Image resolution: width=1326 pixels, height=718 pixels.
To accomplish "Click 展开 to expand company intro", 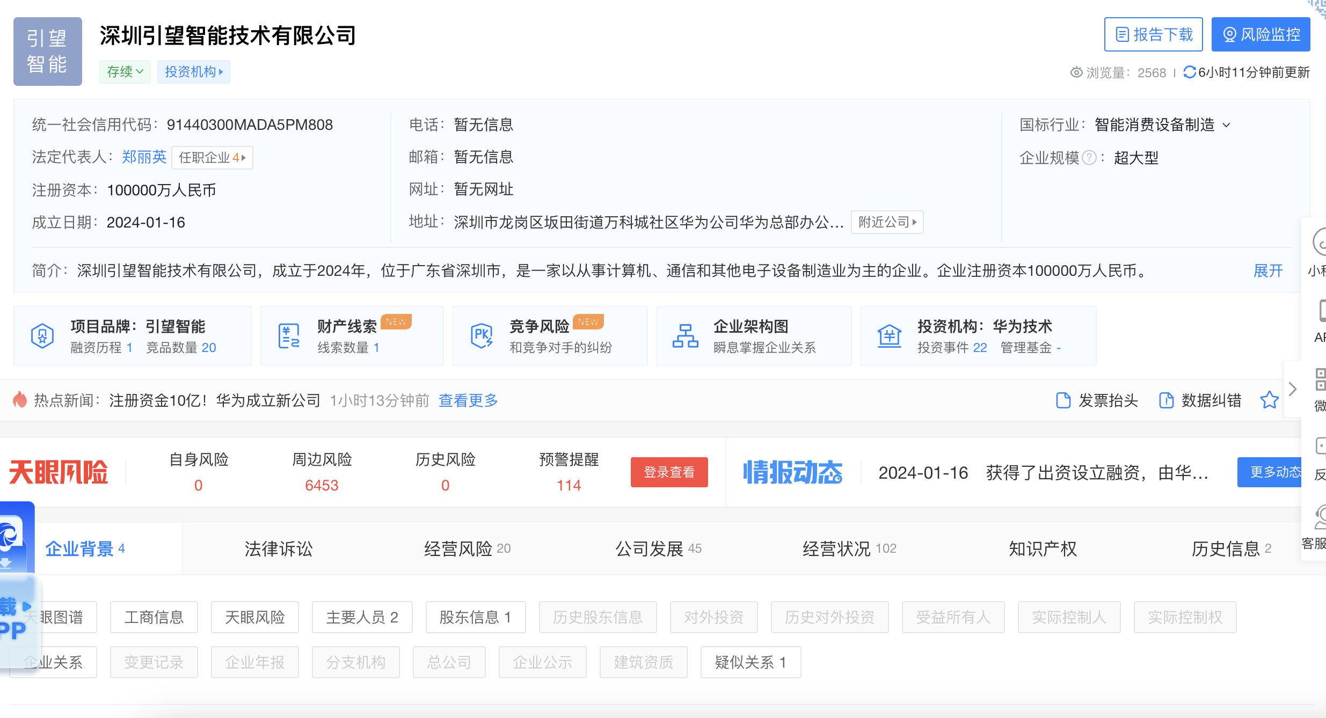I will 1268,271.
